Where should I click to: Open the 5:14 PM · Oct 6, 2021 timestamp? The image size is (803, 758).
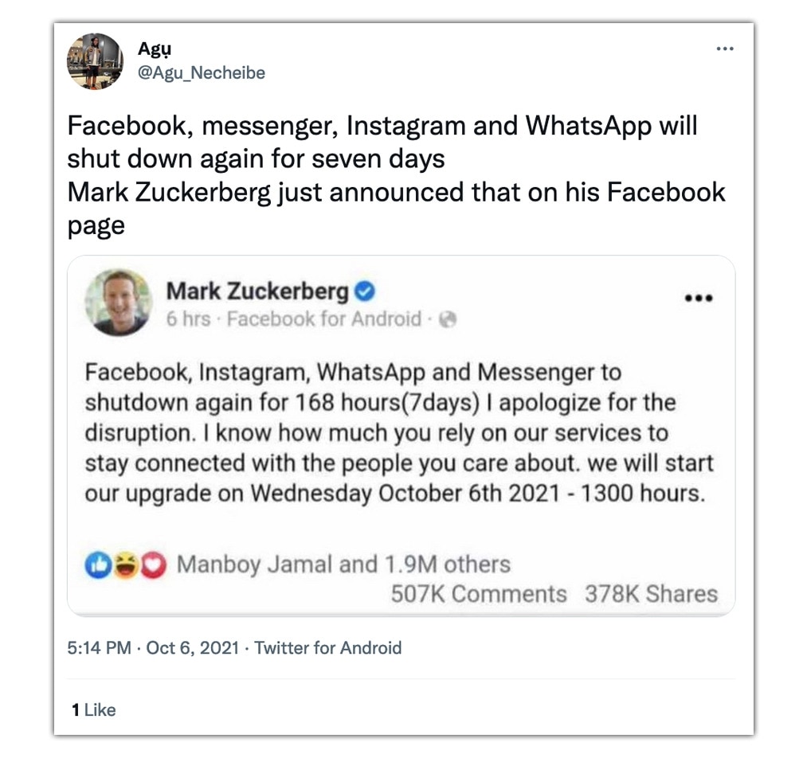153,648
